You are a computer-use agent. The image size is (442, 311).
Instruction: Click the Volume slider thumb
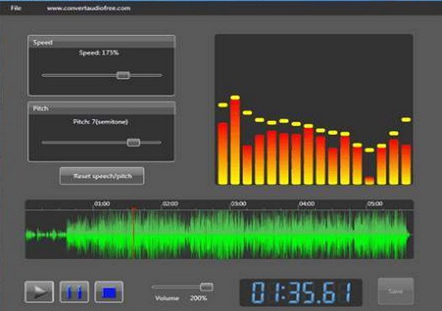207,287
